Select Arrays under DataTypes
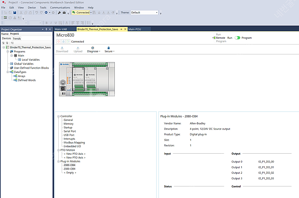This screenshot has height=198, width=299. 21,76
